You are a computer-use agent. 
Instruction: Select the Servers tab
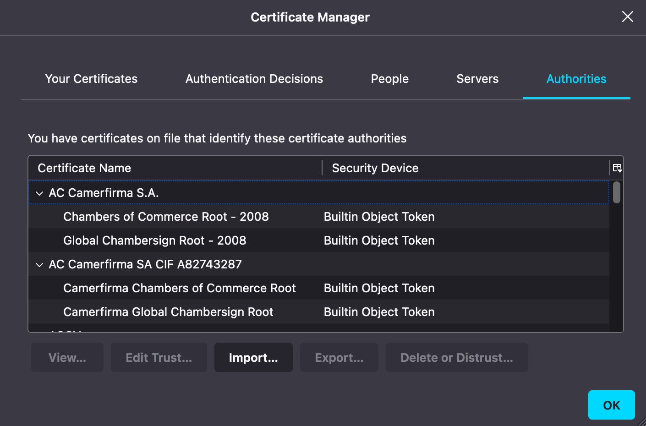coord(477,79)
